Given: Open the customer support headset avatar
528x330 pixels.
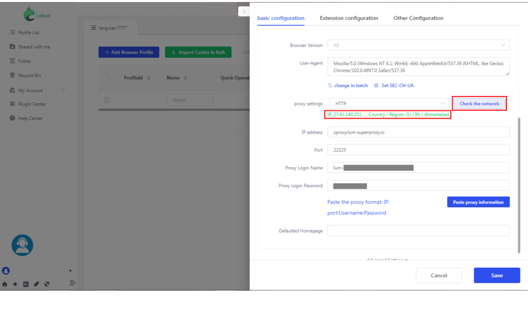Looking at the screenshot, I should 22,245.
